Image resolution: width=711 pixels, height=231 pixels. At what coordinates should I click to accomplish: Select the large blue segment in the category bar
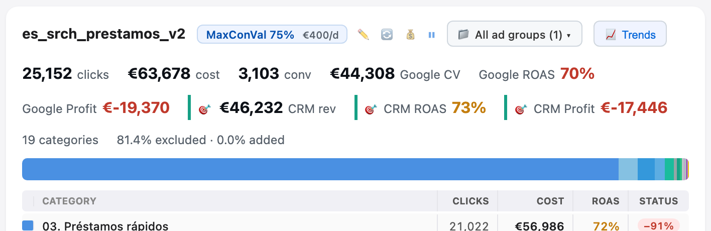(320, 169)
